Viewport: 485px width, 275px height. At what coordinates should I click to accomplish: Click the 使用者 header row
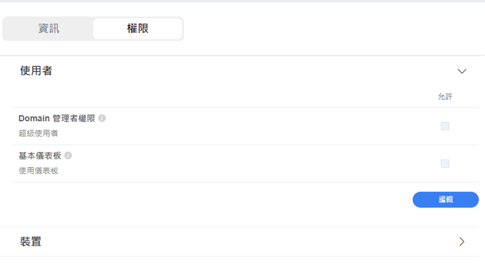[242, 71]
